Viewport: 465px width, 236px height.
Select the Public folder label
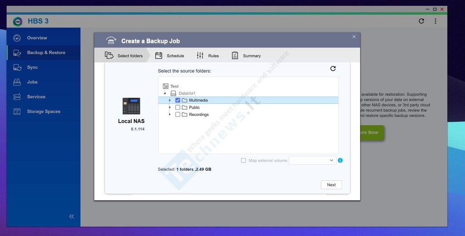pyautogui.click(x=194, y=108)
